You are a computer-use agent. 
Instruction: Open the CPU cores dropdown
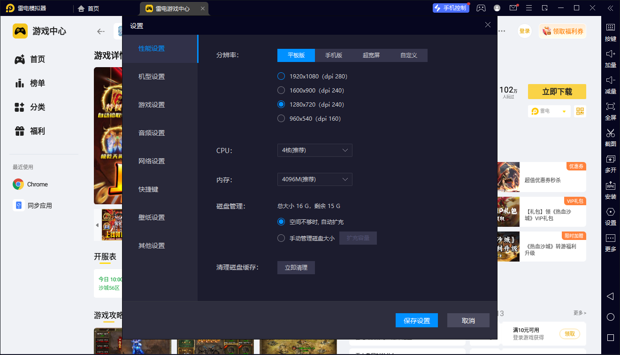click(x=314, y=150)
